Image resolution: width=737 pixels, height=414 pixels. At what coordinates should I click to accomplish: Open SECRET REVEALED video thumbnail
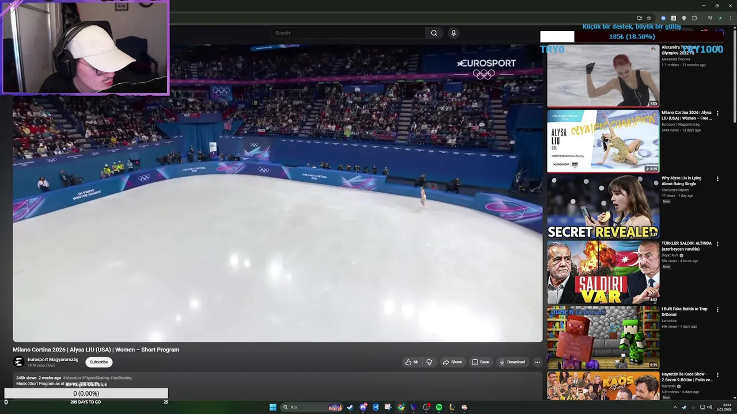(x=603, y=207)
